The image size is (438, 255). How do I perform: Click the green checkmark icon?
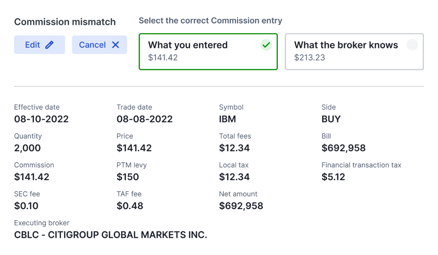(x=266, y=45)
